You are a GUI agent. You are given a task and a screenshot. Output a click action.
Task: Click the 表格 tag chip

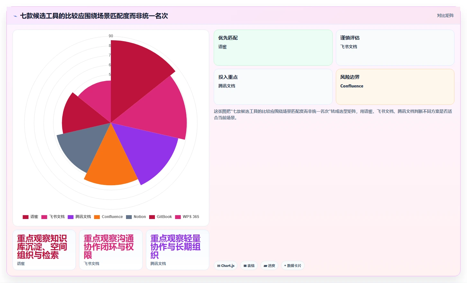click(249, 266)
